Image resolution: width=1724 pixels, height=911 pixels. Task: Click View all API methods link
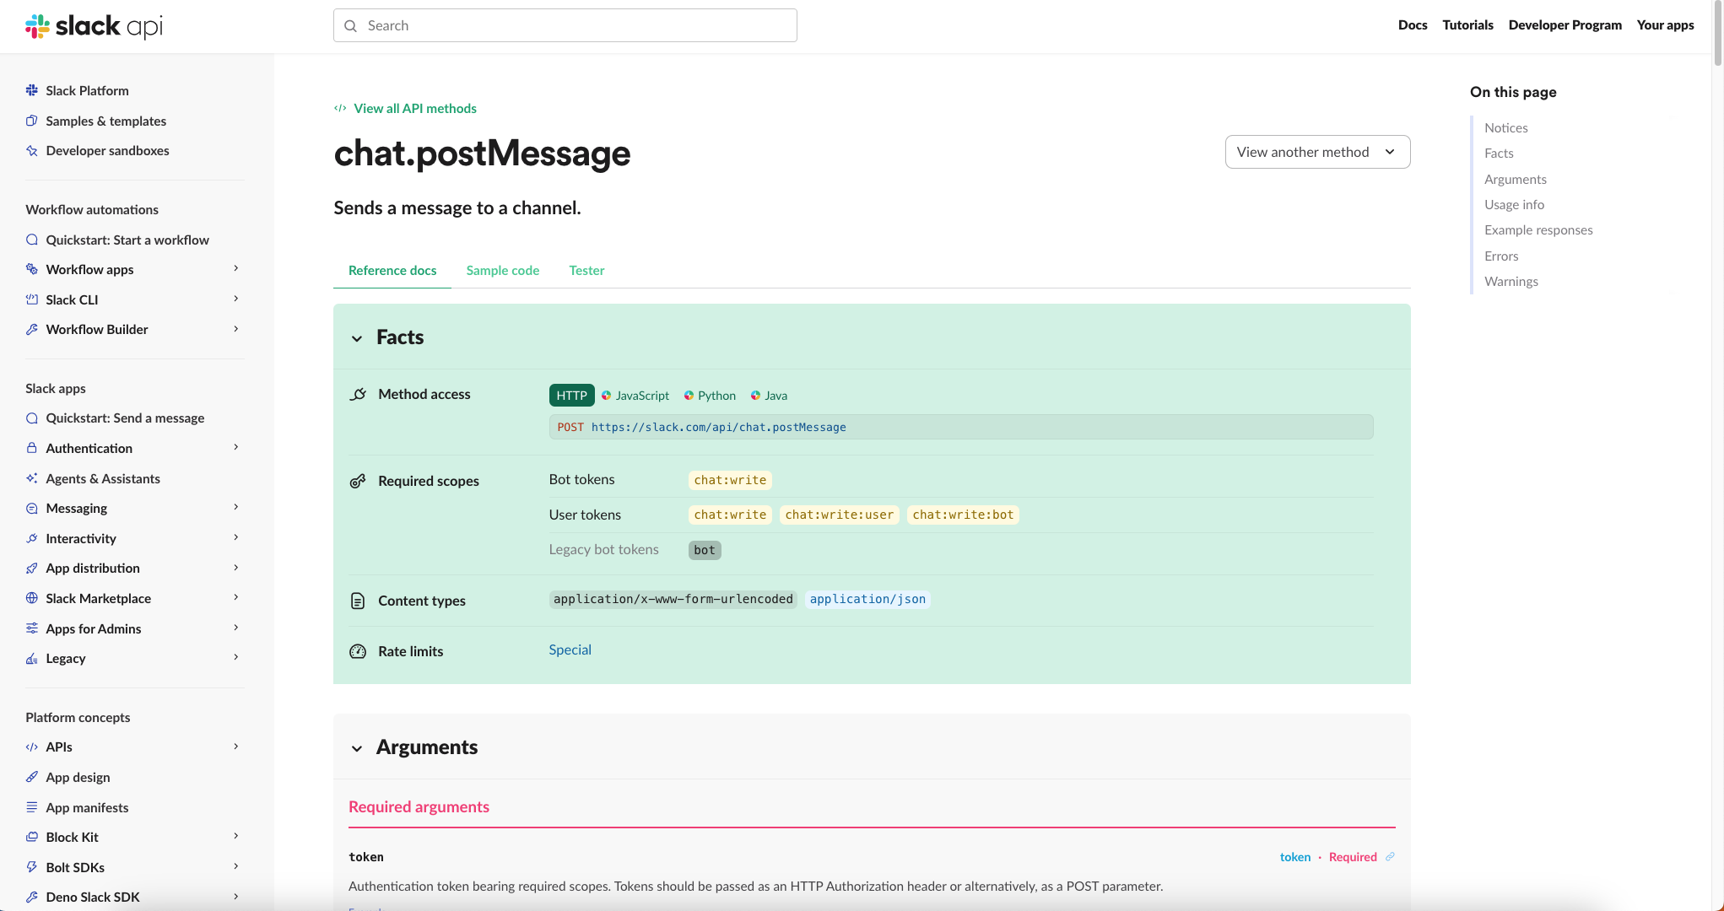pyautogui.click(x=405, y=108)
